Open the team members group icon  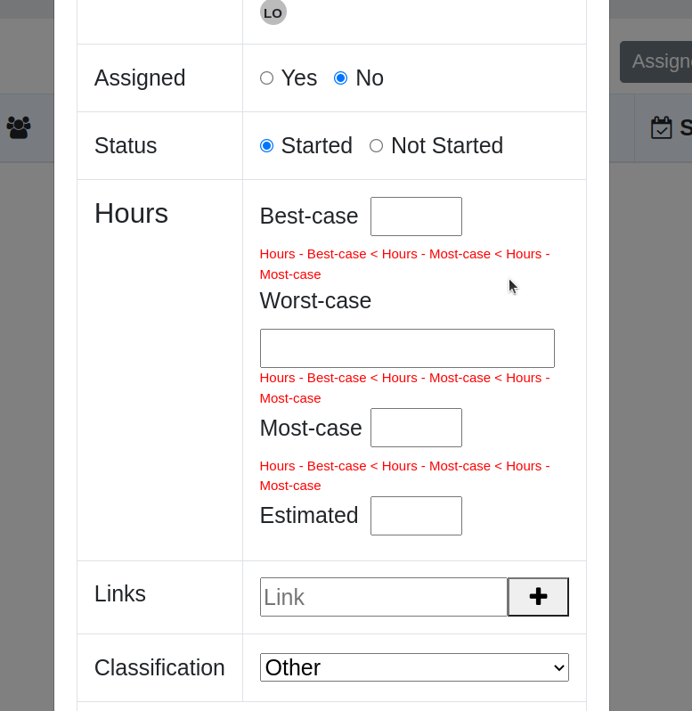point(19,127)
